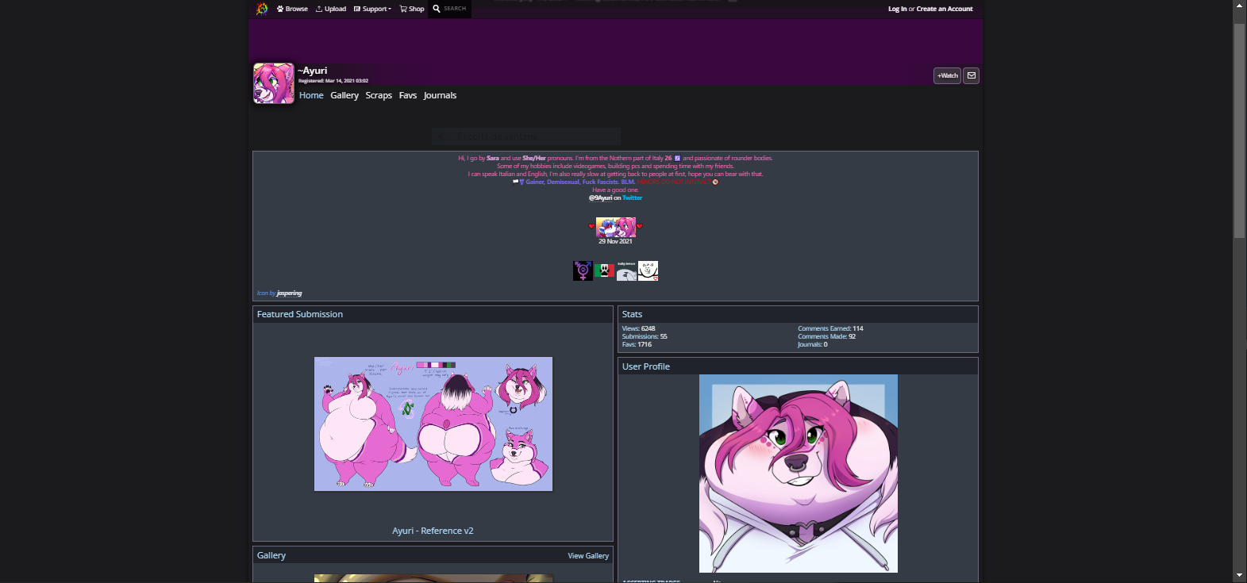Image resolution: width=1247 pixels, height=583 pixels.
Task: Click the Submissions: 55 stat text
Action: [x=645, y=336]
